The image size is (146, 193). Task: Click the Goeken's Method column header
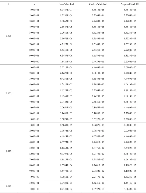coord(98,4)
